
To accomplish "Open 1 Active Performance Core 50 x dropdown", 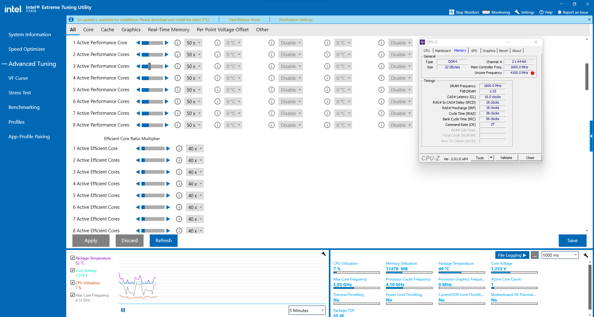I will pos(193,43).
